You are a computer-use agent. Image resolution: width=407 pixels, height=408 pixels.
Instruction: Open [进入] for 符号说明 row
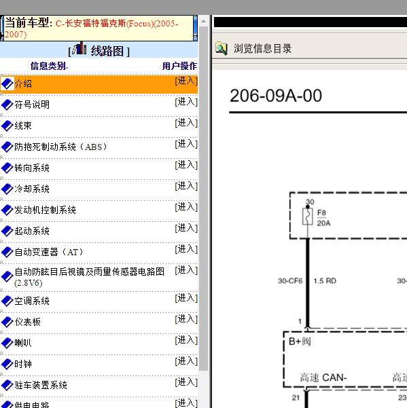(186, 102)
